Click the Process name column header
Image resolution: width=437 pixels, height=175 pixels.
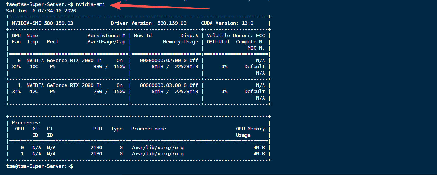click(149, 129)
